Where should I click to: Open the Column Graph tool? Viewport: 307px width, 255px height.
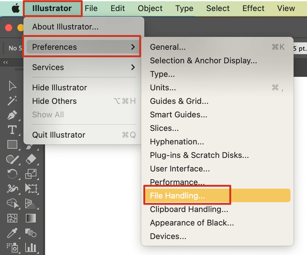coord(31,248)
